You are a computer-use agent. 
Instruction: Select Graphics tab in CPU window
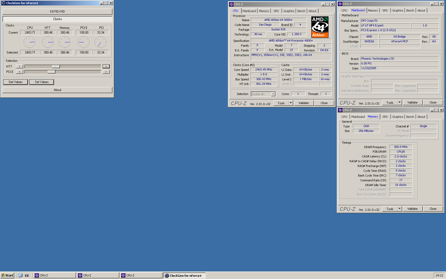pyautogui.click(x=289, y=11)
